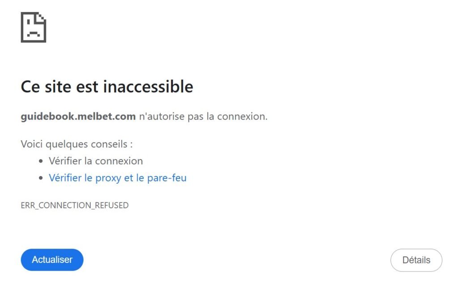Image resolution: width=458 pixels, height=293 pixels.
Task: Click the bold guidebook.melbet.com domain
Action: click(x=78, y=116)
